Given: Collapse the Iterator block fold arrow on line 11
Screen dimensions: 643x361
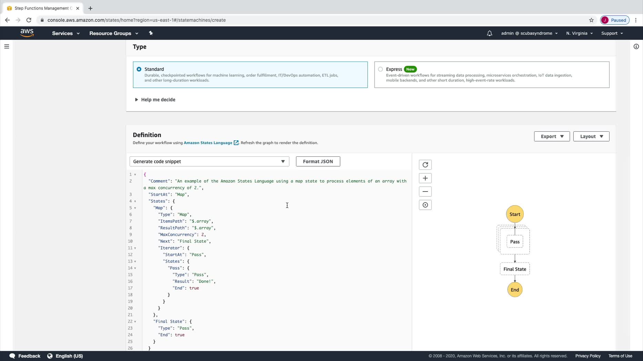Looking at the screenshot, I should [135, 248].
